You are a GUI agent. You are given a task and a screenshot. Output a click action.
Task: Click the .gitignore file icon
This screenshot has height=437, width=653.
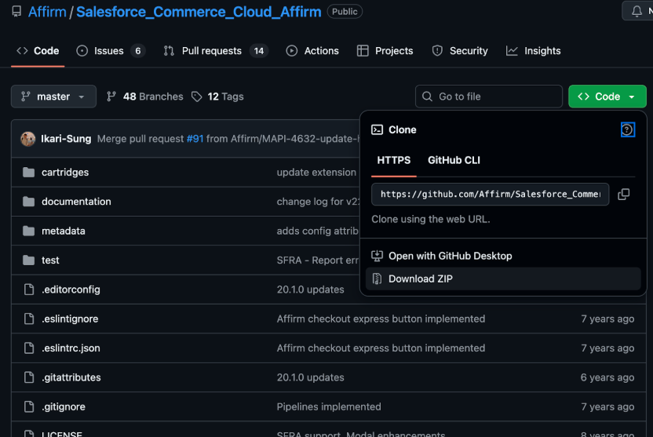click(29, 406)
